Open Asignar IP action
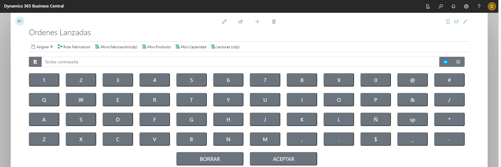Screen dimensions: 501x167 (42, 47)
